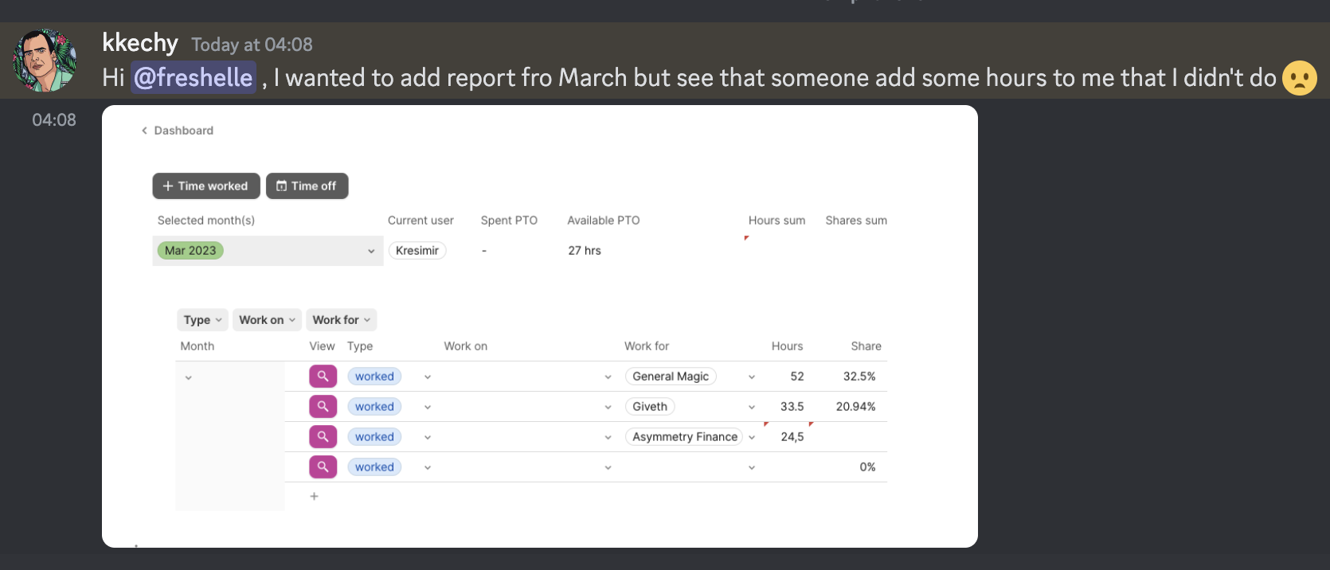Click the 33.5 hours cell
The width and height of the screenshot is (1330, 570).
point(792,407)
